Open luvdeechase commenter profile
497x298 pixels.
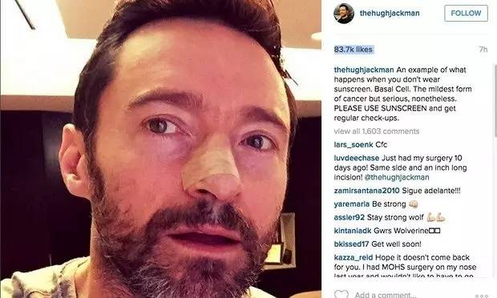coord(357,158)
